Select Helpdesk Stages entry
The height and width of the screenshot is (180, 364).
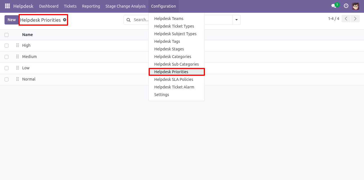pyautogui.click(x=177, y=49)
